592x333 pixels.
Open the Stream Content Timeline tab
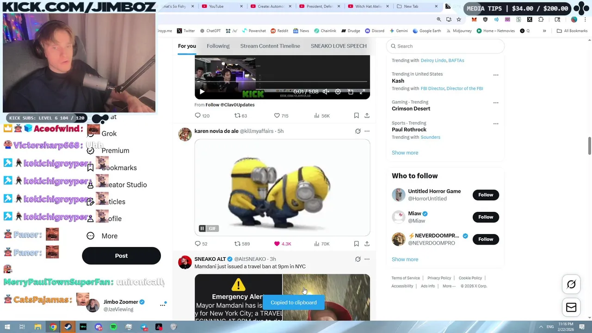[270, 46]
